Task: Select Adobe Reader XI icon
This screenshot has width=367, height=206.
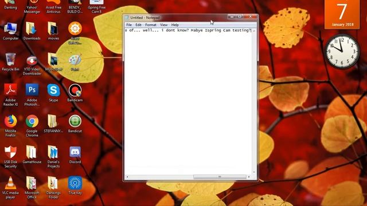Action: click(10, 95)
